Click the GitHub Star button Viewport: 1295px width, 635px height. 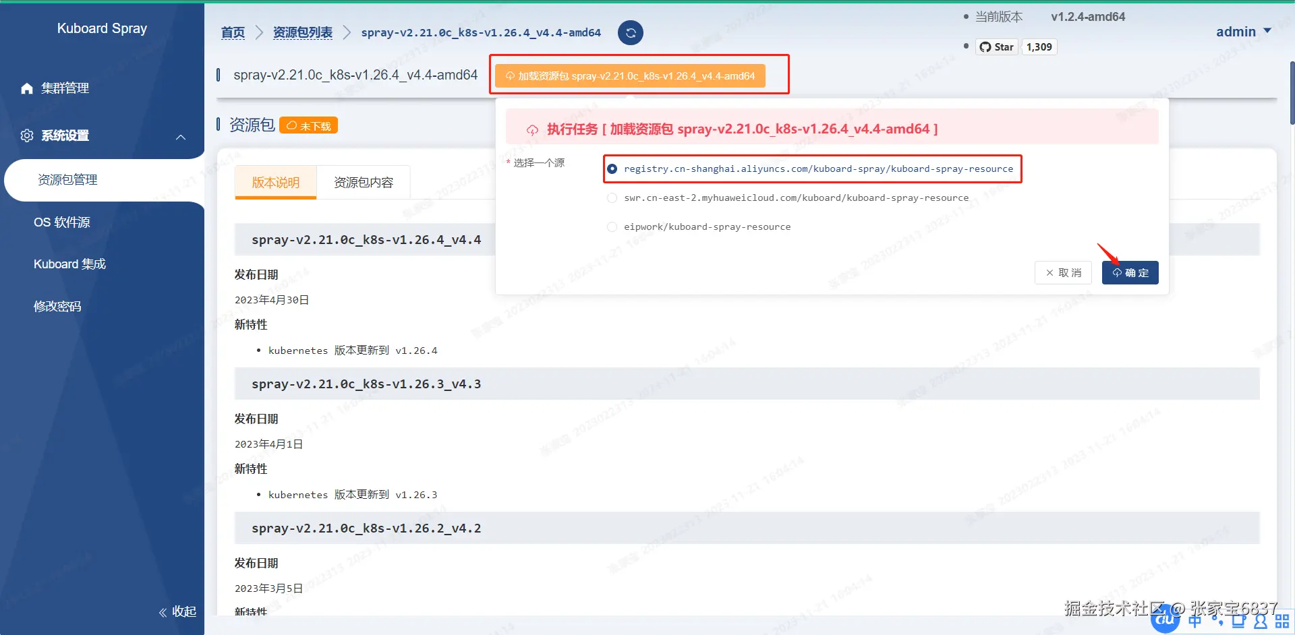(x=997, y=47)
